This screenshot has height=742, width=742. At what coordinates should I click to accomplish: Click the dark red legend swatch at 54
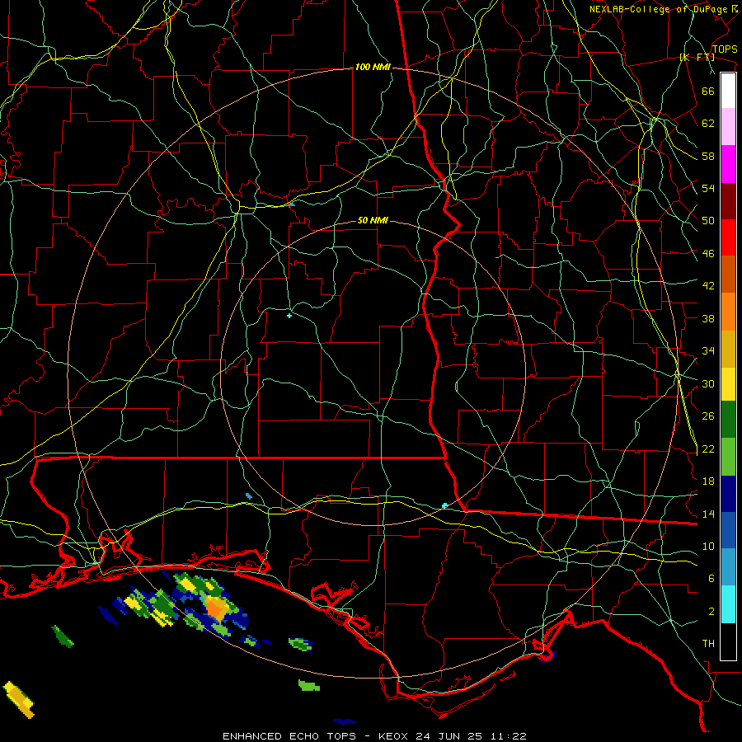click(x=728, y=200)
